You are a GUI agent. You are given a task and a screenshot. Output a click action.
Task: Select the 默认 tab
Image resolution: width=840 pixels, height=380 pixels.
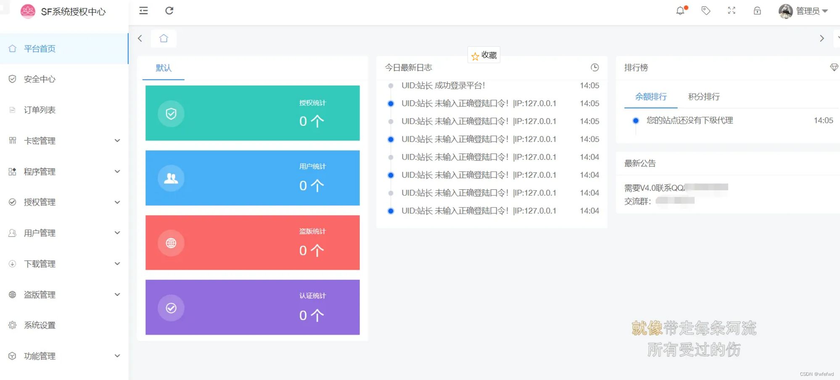[164, 68]
